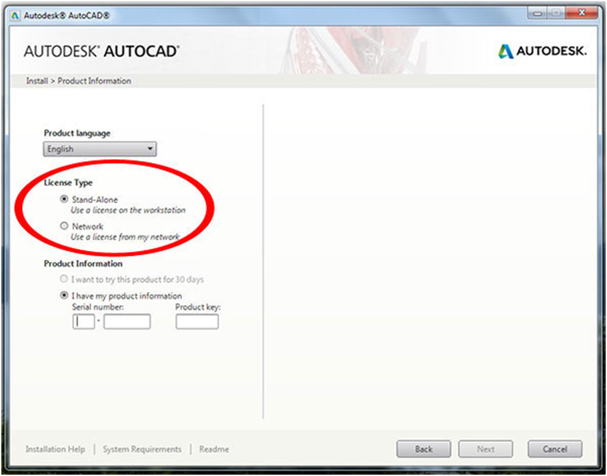607x476 pixels.
Task: Click the Product key input field
Action: coord(197,322)
